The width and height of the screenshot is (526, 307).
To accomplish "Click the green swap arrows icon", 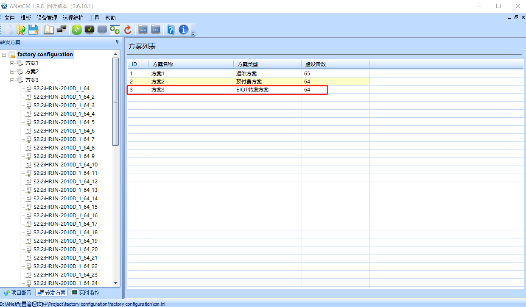I will tap(77, 30).
